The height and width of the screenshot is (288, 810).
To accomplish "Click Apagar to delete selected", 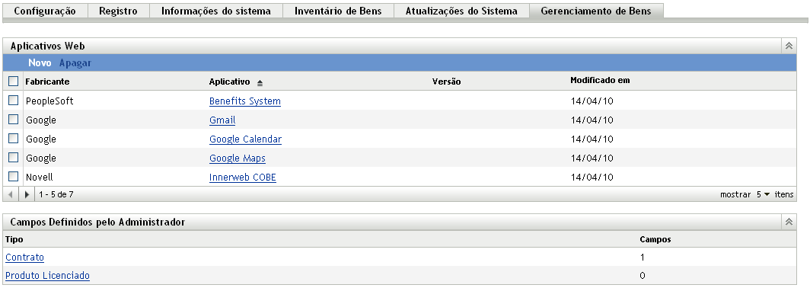I will tap(75, 63).
